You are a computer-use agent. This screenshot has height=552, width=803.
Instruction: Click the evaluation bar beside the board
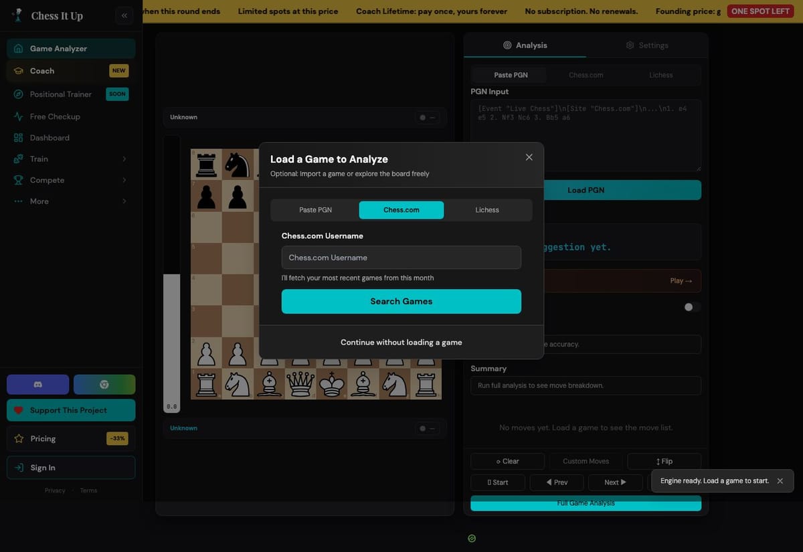pos(172,274)
